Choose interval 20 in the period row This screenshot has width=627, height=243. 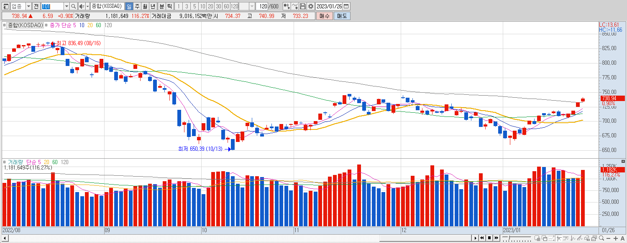click(210, 6)
